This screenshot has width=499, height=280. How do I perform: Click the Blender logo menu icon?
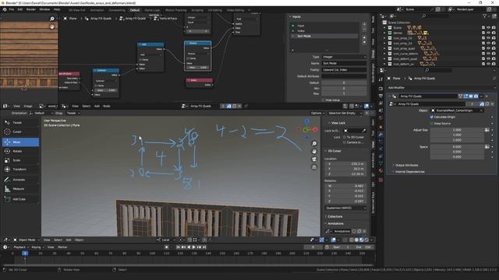pyautogui.click(x=5, y=9)
